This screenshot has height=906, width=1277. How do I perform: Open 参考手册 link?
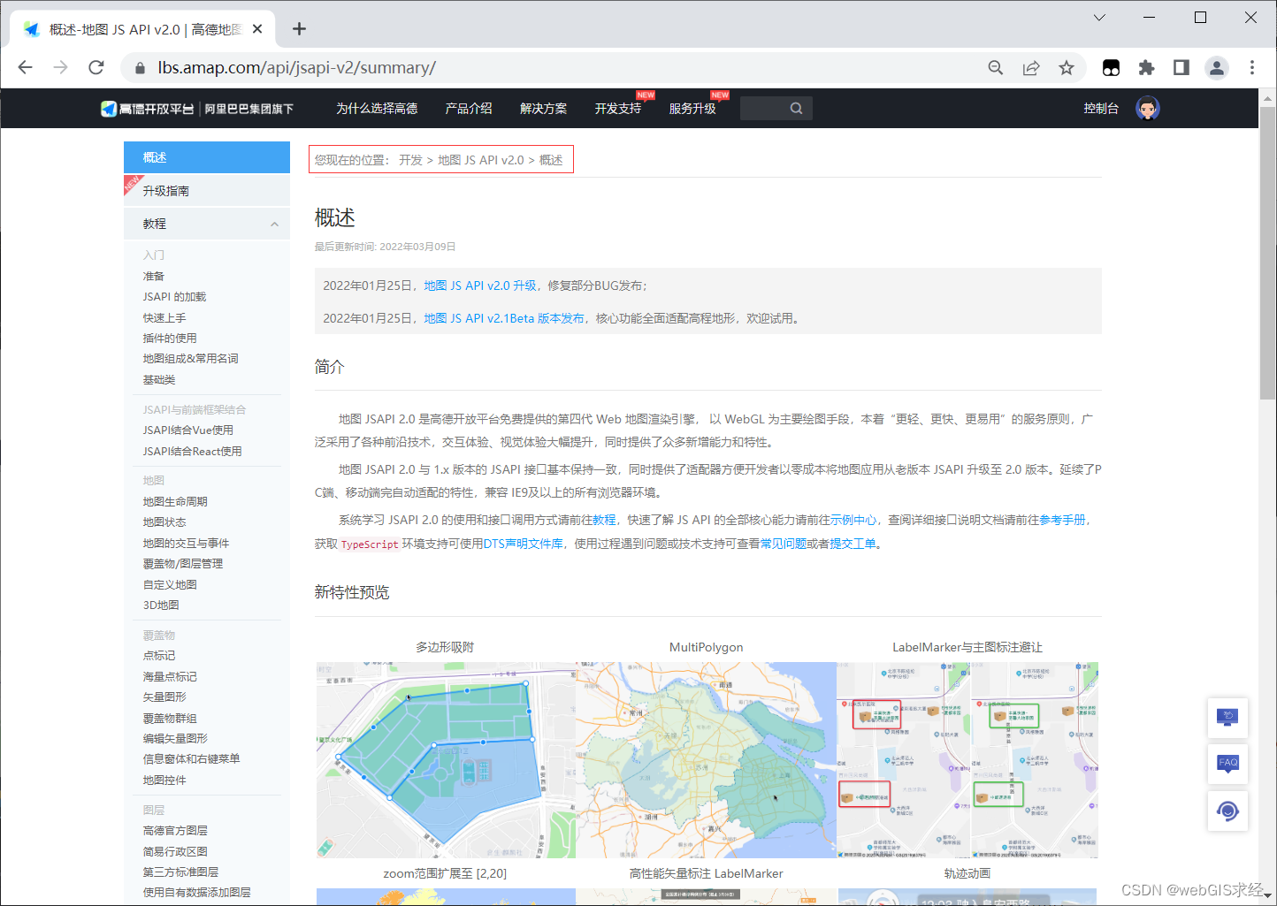click(1062, 520)
